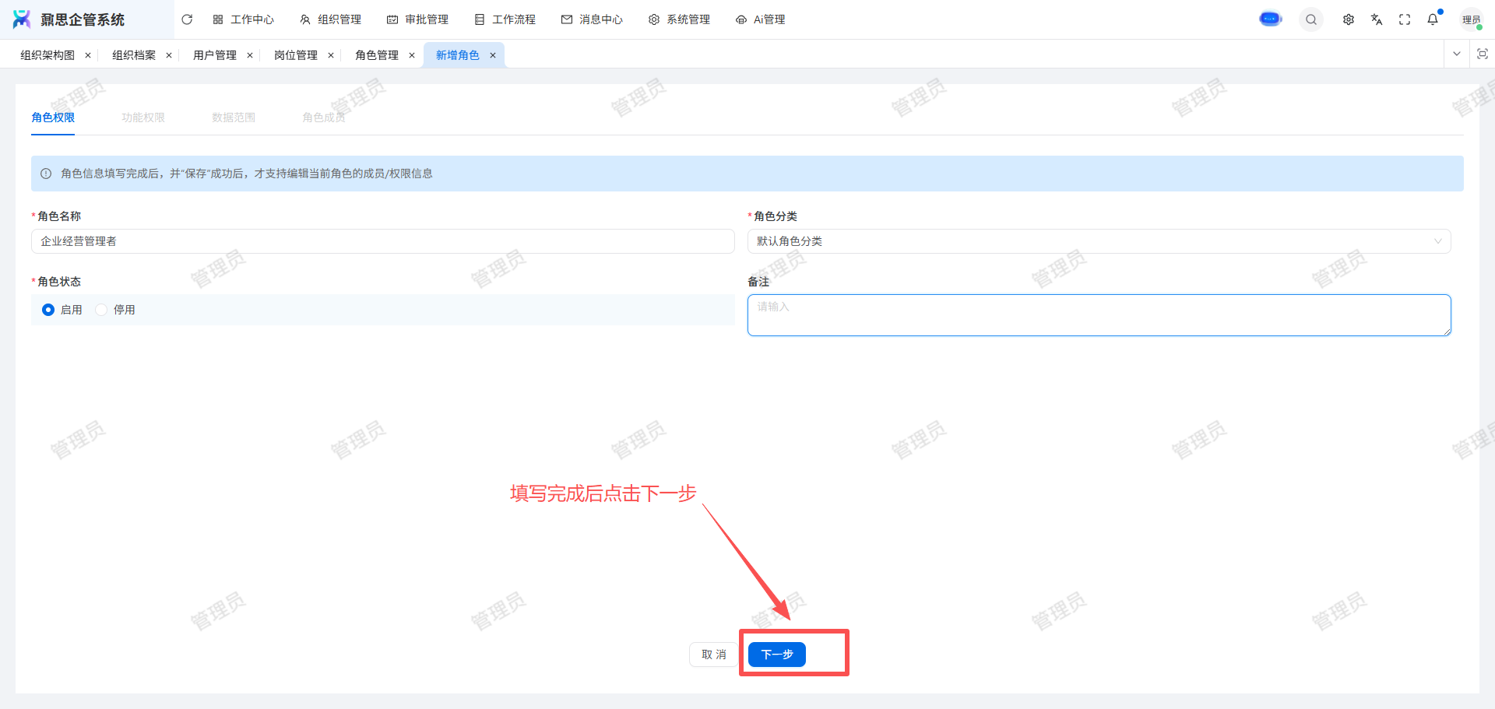The image size is (1495, 709).
Task: Click the language translation icon
Action: tap(1377, 19)
